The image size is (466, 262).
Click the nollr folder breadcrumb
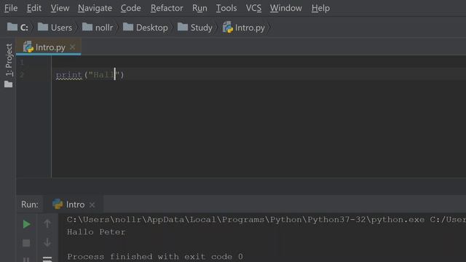(x=98, y=28)
